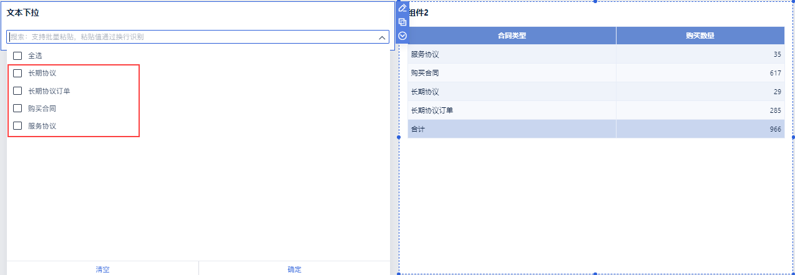Click the 文本下拉 widget title
The width and height of the screenshot is (795, 275).
click(x=23, y=12)
